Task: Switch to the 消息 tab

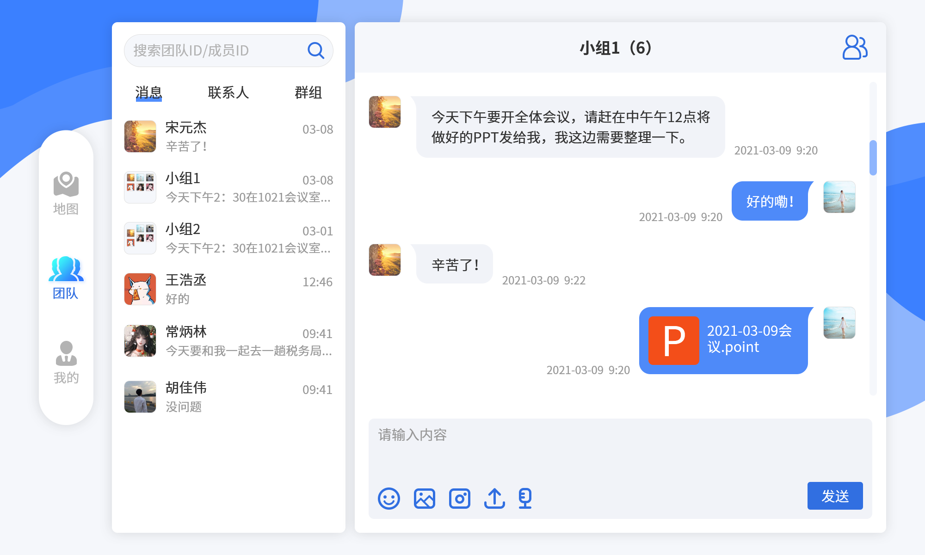Action: pyautogui.click(x=148, y=92)
